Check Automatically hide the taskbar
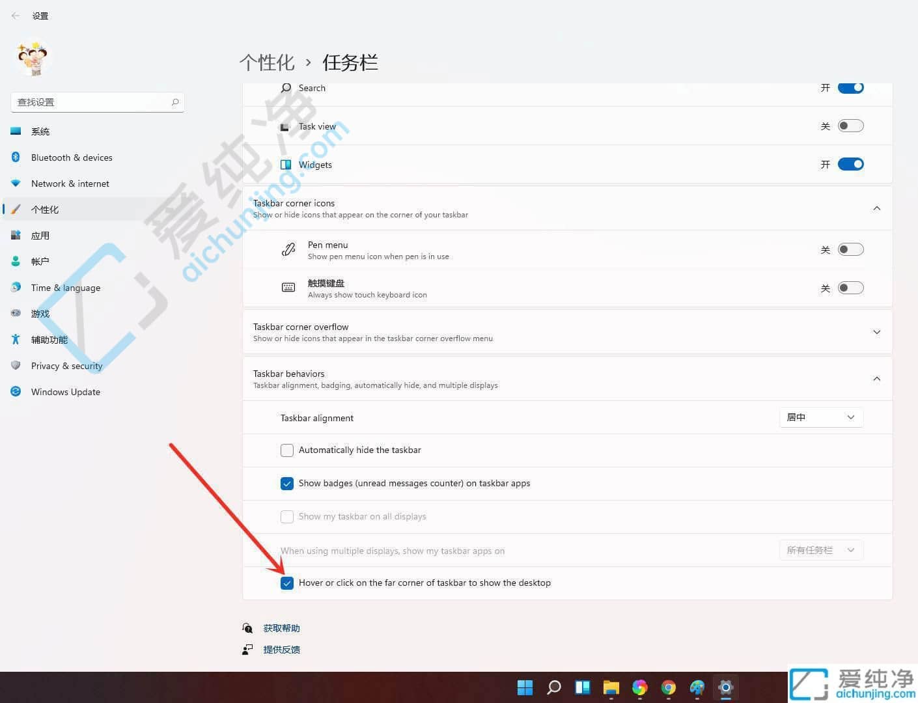This screenshot has height=703, width=918. point(287,450)
